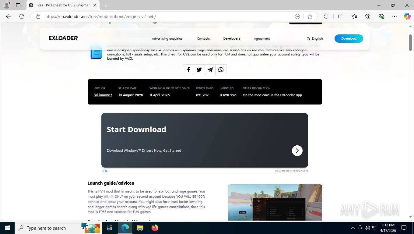Open split screen view icon
Viewport: 414px width, 234px height.
341,16
